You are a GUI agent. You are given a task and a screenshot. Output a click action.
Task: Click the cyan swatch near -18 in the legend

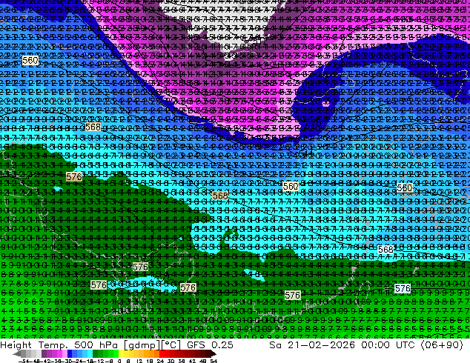tap(90, 353)
